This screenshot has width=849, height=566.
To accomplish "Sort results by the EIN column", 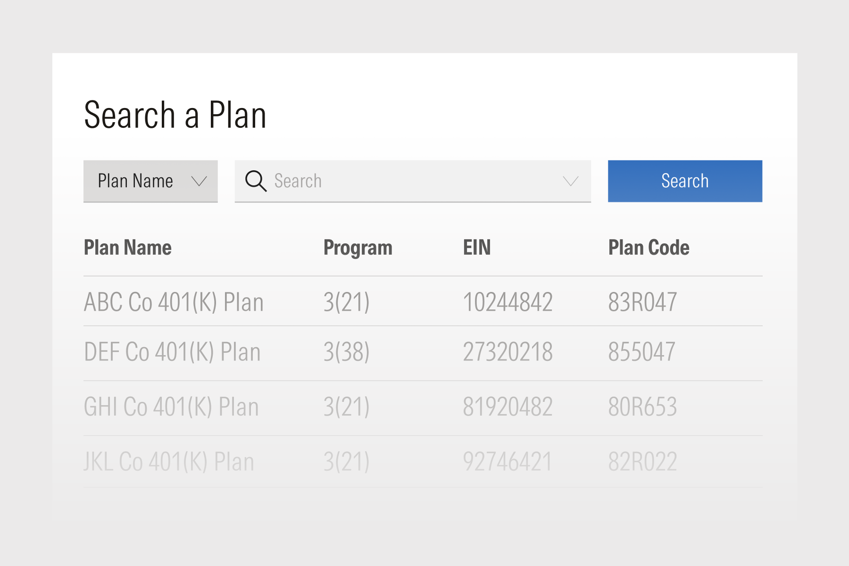I will coord(477,247).
